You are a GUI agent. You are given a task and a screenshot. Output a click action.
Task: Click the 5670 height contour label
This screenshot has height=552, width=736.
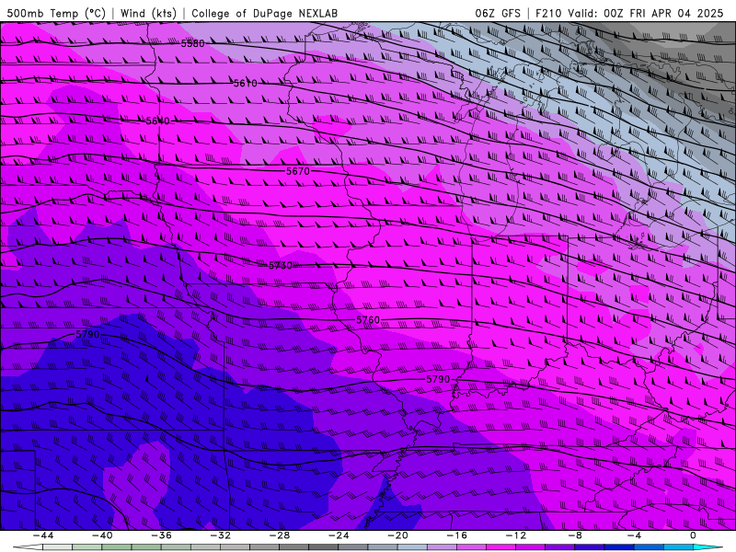(x=298, y=171)
